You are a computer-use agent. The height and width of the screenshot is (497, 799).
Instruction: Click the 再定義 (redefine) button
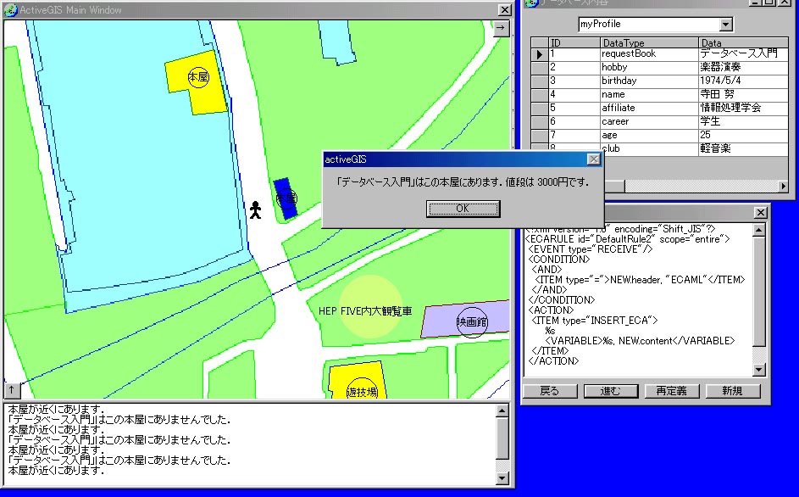point(671,391)
